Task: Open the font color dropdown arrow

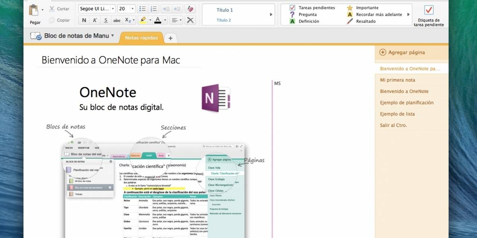Action: [164, 20]
